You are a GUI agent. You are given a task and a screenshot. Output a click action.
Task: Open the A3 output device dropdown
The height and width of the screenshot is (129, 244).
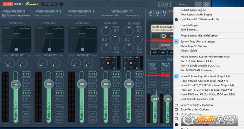click(x=164, y=14)
